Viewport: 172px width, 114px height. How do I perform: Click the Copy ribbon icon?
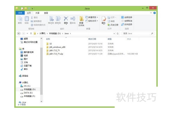coord(20,20)
